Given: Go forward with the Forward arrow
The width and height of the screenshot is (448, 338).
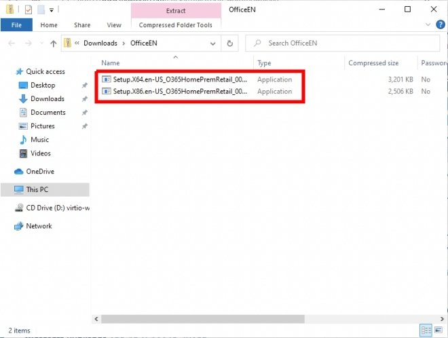Looking at the screenshot, I should coord(29,43).
